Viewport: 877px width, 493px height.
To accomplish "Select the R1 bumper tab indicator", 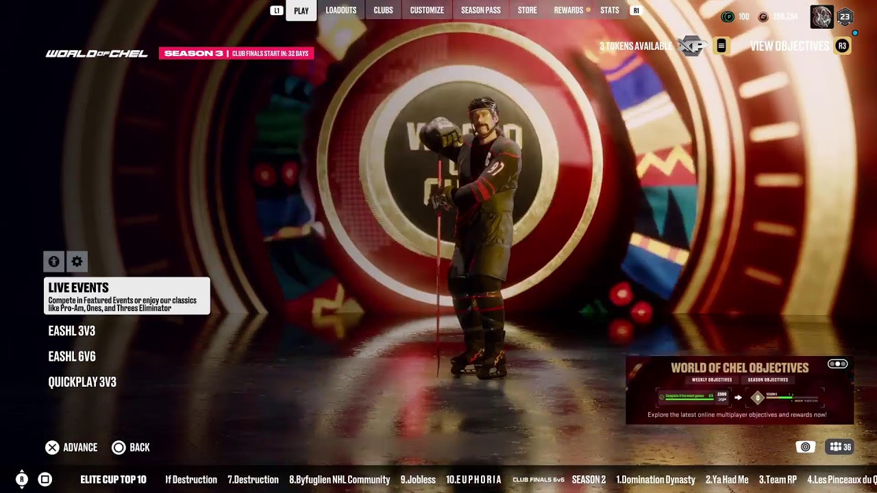I will pos(637,10).
